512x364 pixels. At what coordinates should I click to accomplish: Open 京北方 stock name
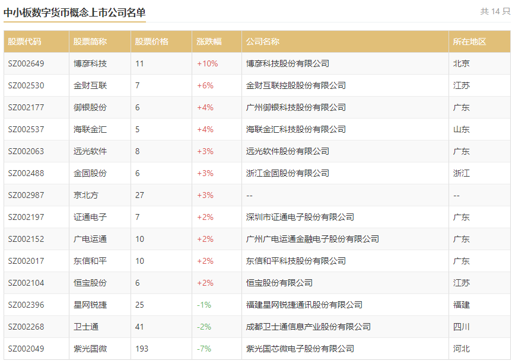(86, 195)
